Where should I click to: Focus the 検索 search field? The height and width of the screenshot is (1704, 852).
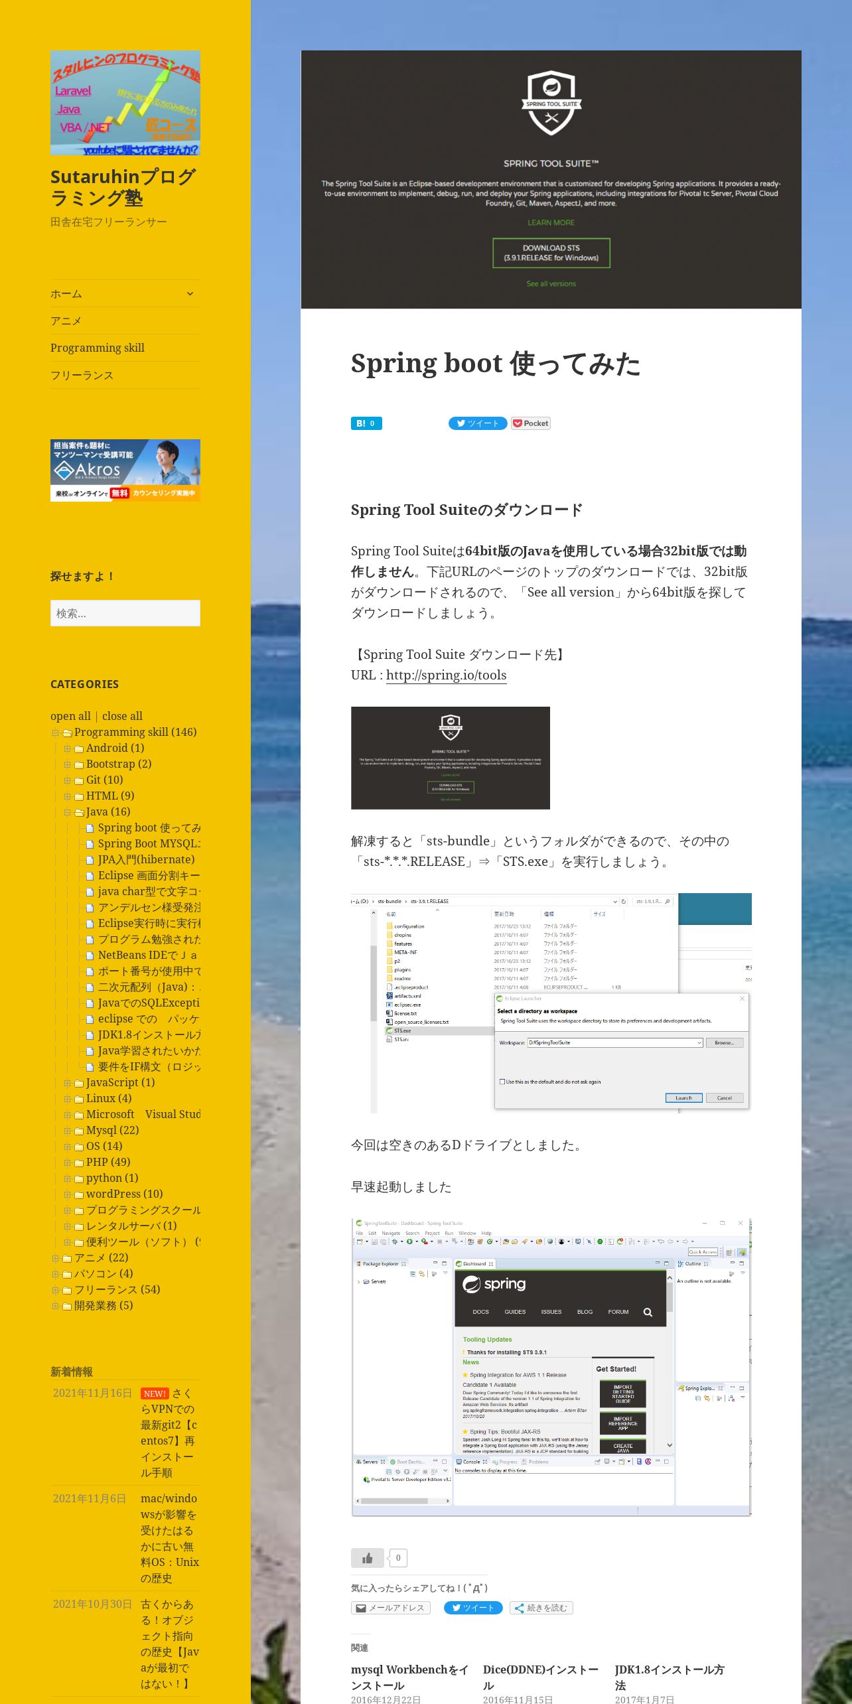pyautogui.click(x=125, y=613)
